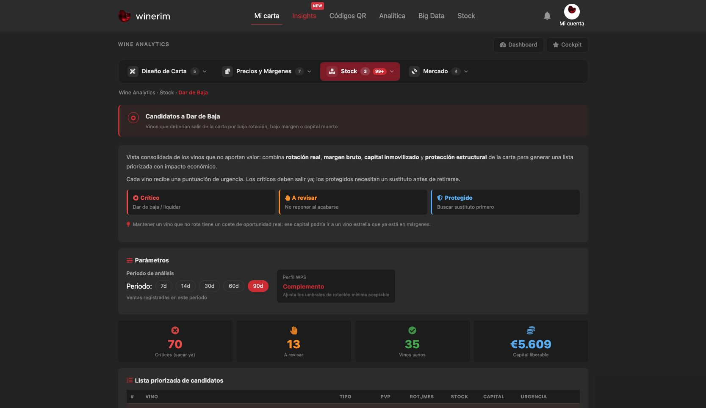Click the 99+ badge on Stock tab
This screenshot has width=706, height=408.
coord(379,72)
